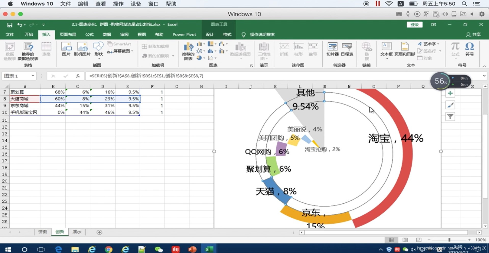Click the zoom in plus button in the status bar
The image size is (489, 253).
469,240
